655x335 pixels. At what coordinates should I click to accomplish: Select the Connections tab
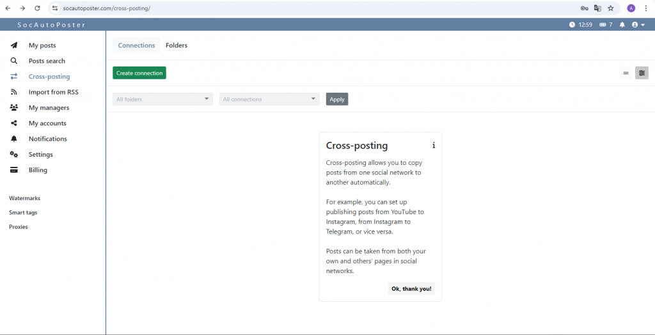[x=136, y=45]
